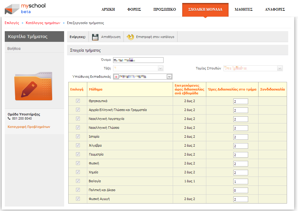Viewport: 298px width, 211px height.
Task: Go to Κατάλογος τμημάτων breadcrumb link
Action: pyautogui.click(x=43, y=23)
